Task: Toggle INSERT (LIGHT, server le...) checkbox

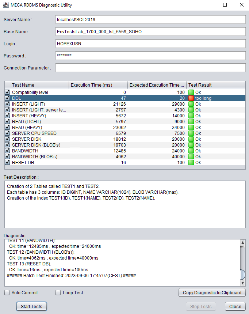Action: 7,110
